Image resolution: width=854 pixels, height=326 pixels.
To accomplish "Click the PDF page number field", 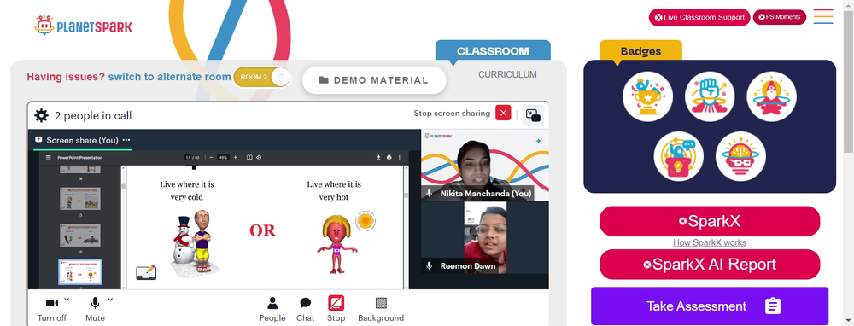I will pos(187,157).
